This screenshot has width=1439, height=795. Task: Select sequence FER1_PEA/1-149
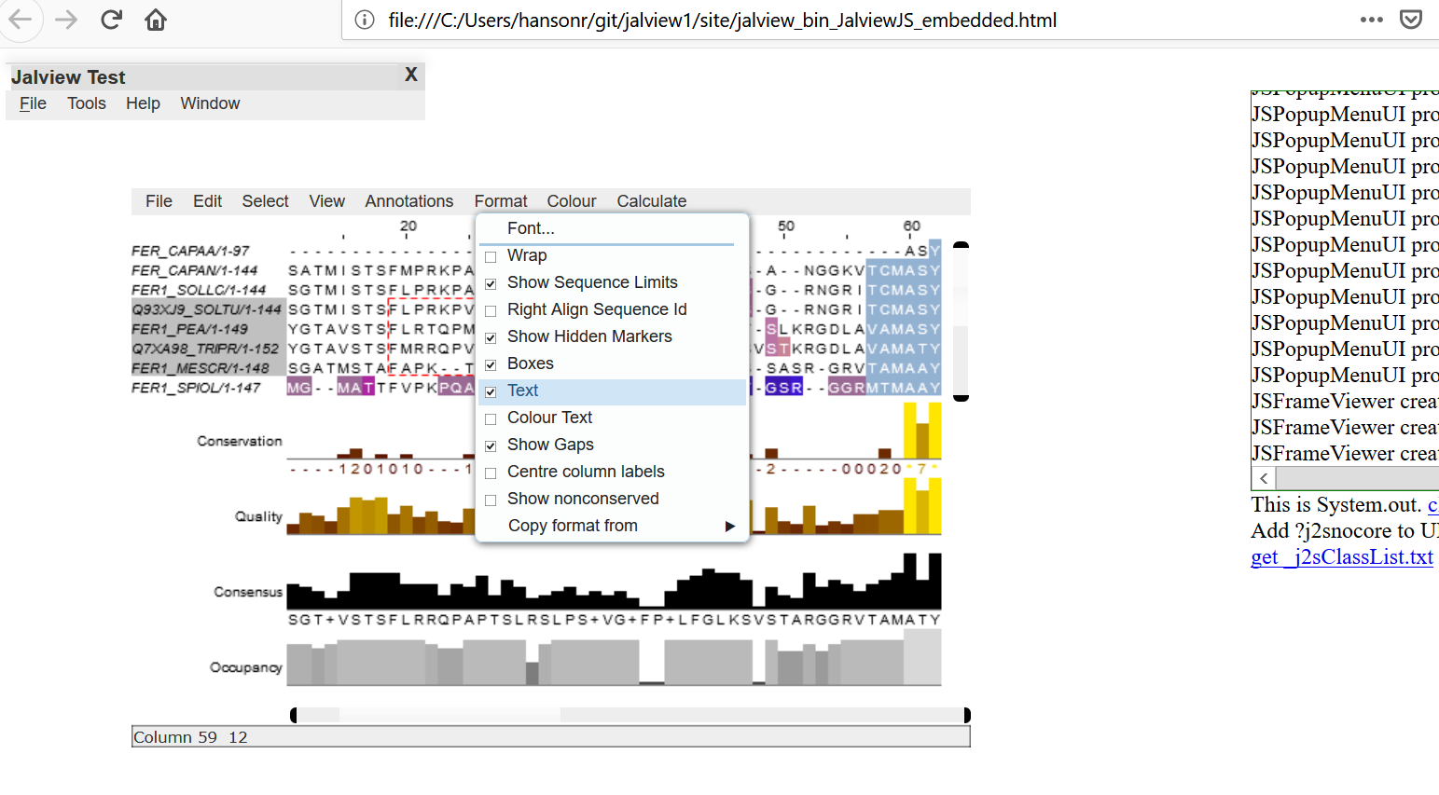click(x=189, y=329)
